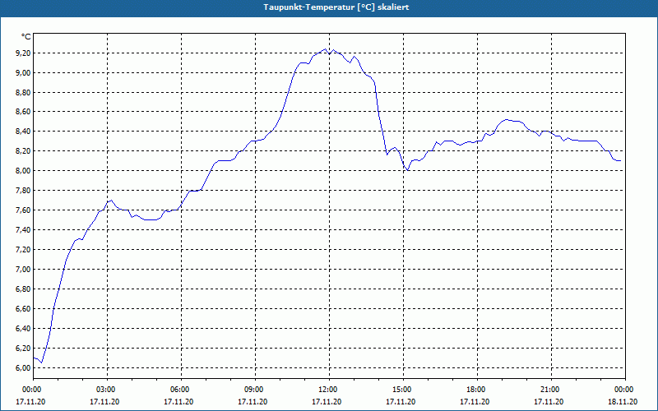
Task: Click the 03:00 time axis label
Action: [108, 390]
